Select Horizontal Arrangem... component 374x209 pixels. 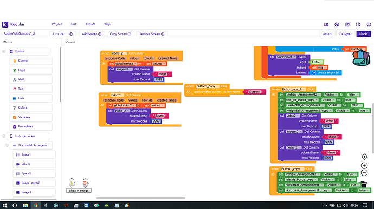coord(31,145)
